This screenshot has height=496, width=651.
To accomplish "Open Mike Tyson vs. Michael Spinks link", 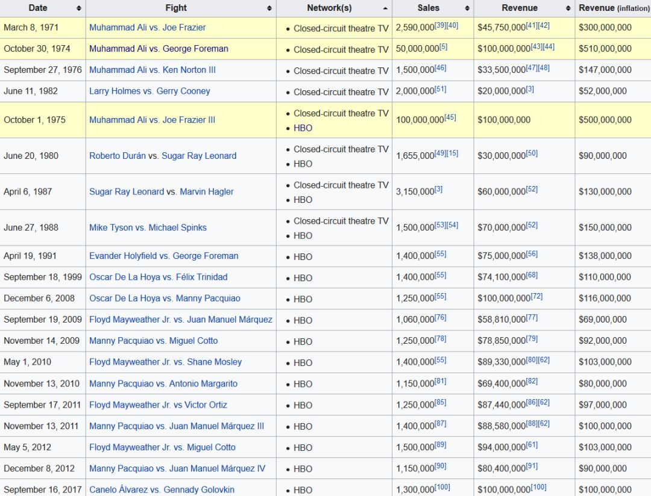I will coord(148,228).
